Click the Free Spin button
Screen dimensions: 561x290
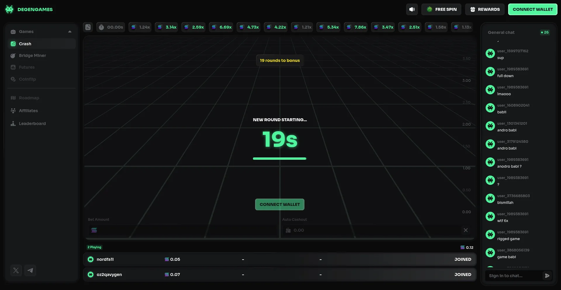click(441, 9)
